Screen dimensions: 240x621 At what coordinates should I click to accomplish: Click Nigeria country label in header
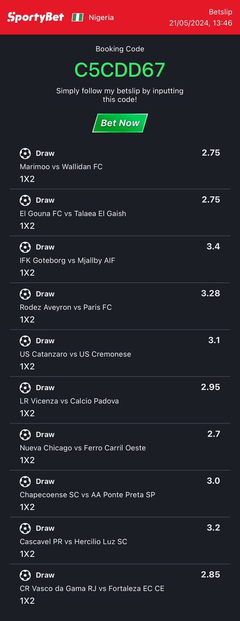point(101,18)
